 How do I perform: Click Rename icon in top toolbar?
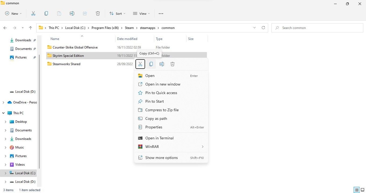tap(72, 13)
